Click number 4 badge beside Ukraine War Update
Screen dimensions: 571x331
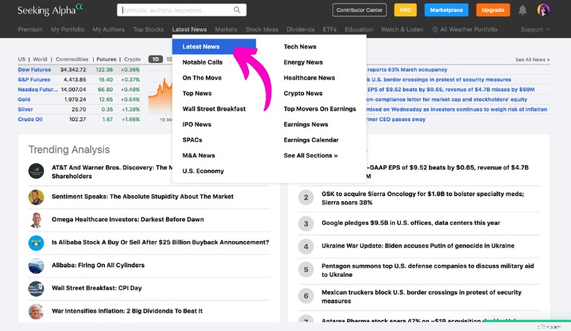tap(306, 246)
